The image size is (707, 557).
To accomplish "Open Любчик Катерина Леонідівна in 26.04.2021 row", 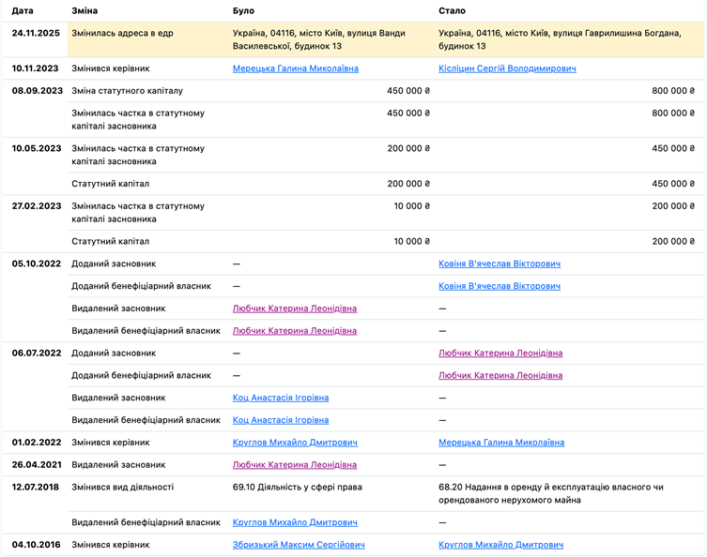I will coord(294,465).
